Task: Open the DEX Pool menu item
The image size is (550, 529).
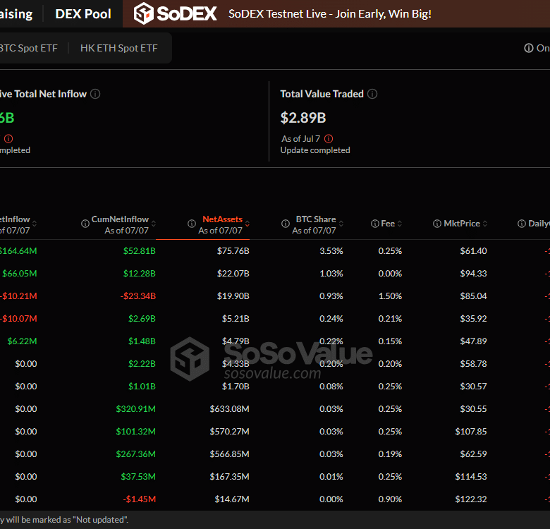Action: click(x=83, y=14)
